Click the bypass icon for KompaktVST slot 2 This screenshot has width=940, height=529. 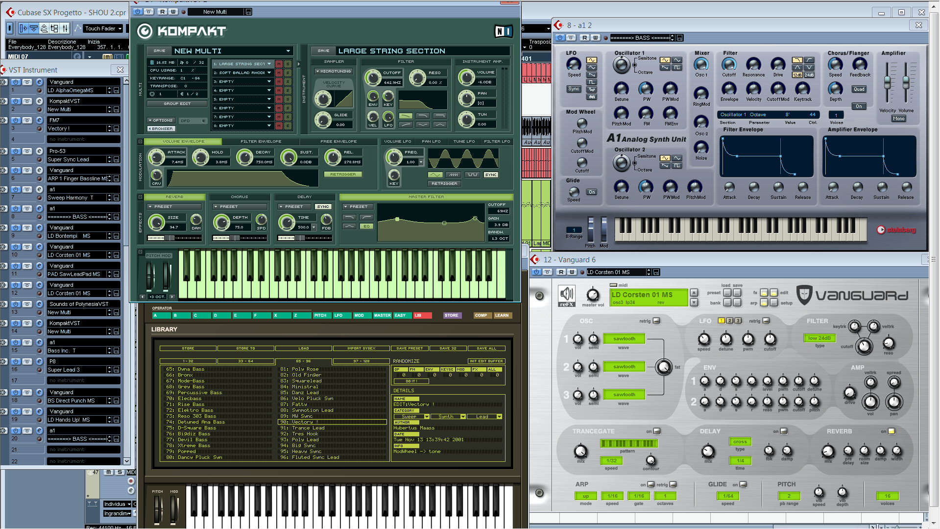pos(27,101)
